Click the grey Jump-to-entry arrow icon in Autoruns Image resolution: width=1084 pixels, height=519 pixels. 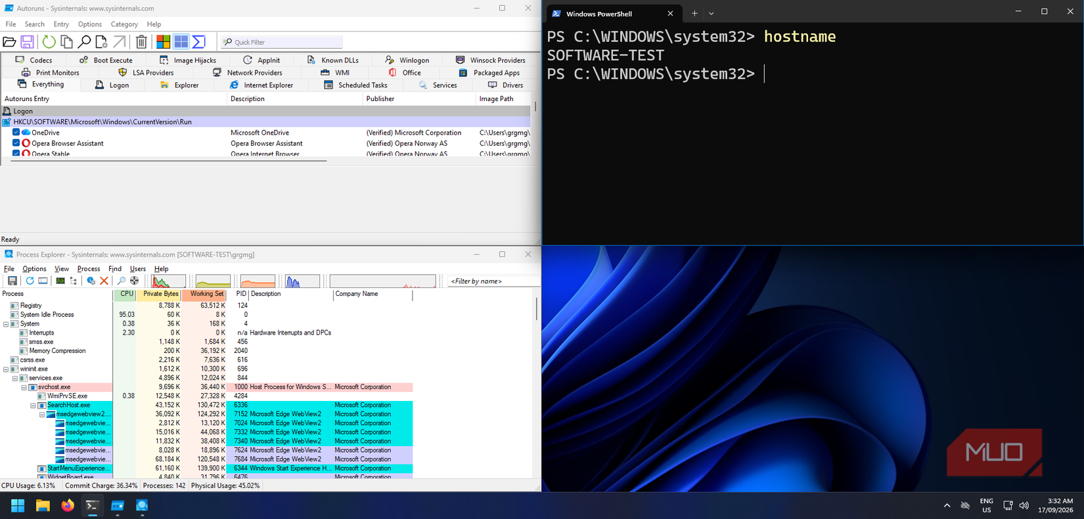(119, 42)
